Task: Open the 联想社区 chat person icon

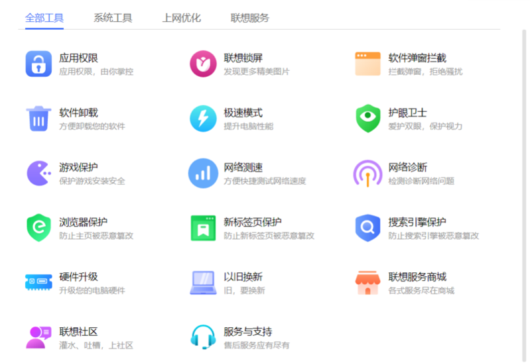Action: [38, 337]
